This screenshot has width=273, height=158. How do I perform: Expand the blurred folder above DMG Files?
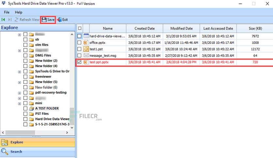(20, 51)
